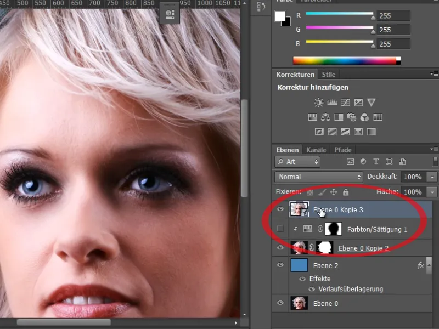The height and width of the screenshot is (329, 439).
Task: Filter layers by adjustment layers icon
Action: tap(363, 161)
